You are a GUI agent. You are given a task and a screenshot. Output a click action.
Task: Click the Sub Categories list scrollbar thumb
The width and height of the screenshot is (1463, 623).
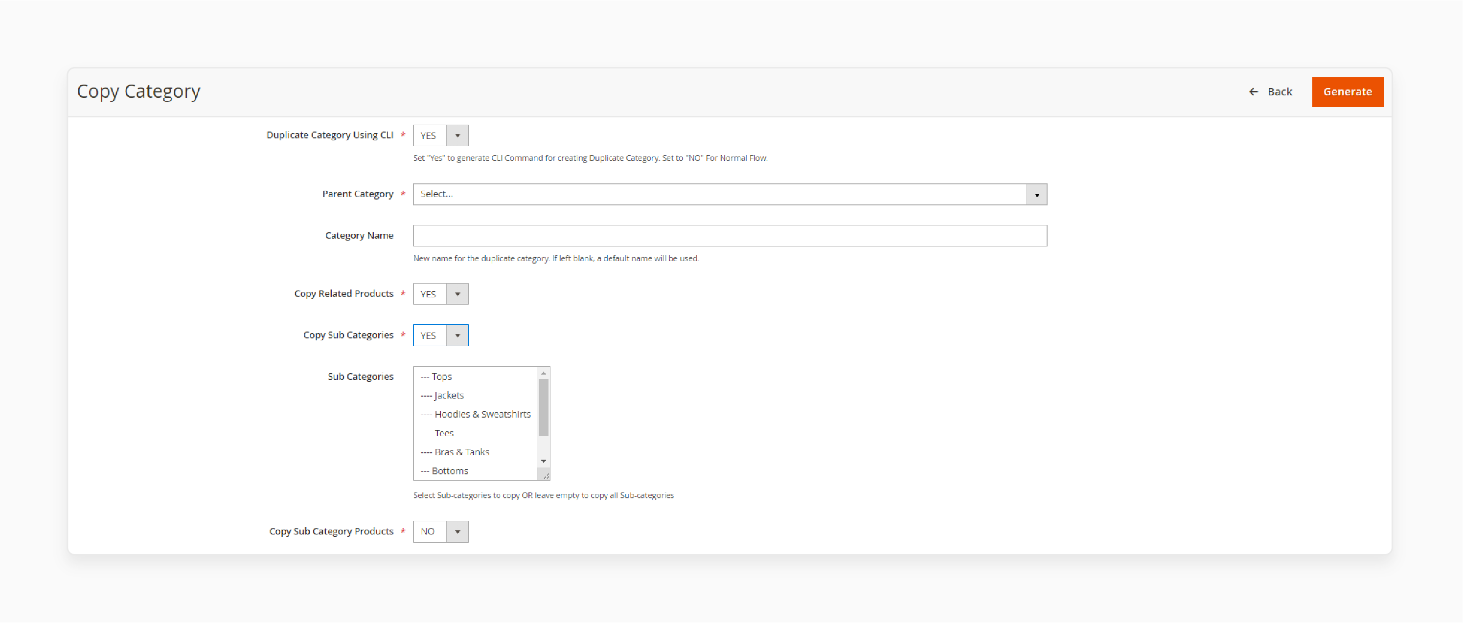[x=544, y=407]
